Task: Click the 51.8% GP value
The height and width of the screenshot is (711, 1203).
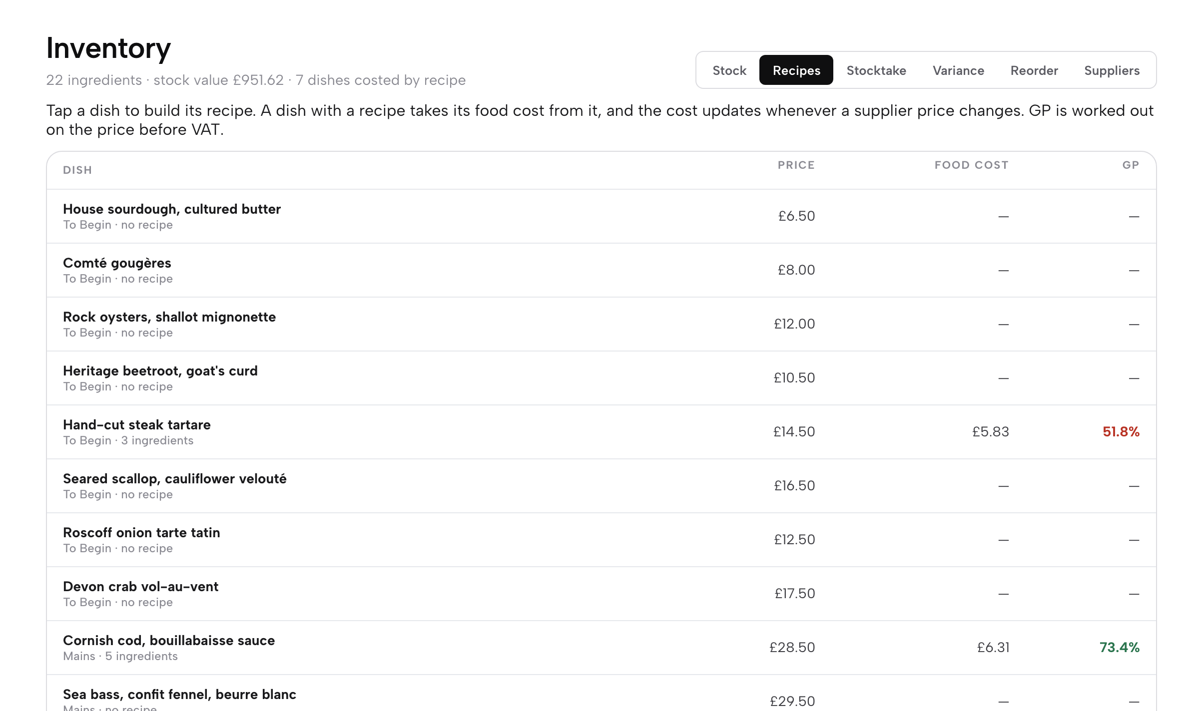Action: tap(1121, 432)
